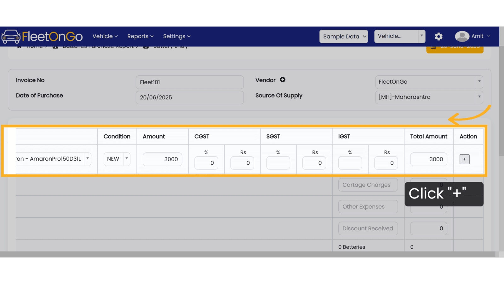
Task: Click the Condition column header
Action: coord(117,136)
